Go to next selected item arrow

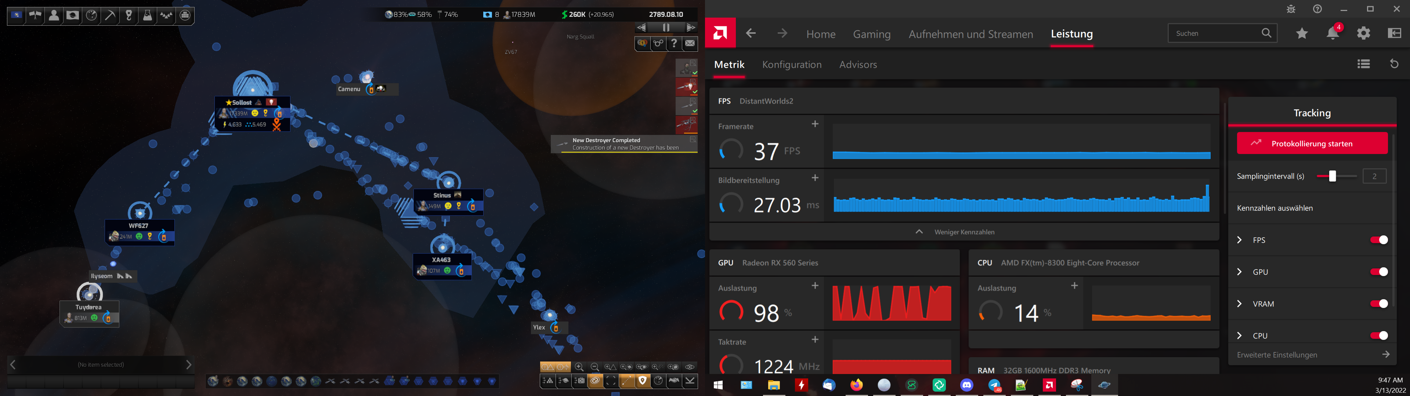click(189, 364)
